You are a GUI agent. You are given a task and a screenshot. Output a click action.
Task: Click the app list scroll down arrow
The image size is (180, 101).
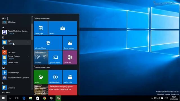pyautogui.click(x=32, y=89)
